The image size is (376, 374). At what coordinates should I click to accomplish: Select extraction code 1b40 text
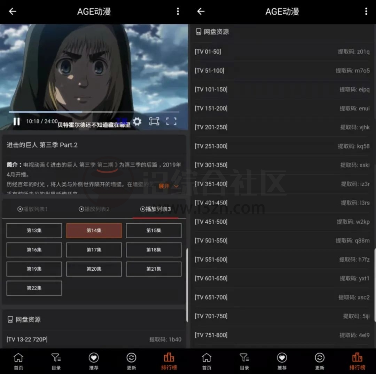[165, 340]
